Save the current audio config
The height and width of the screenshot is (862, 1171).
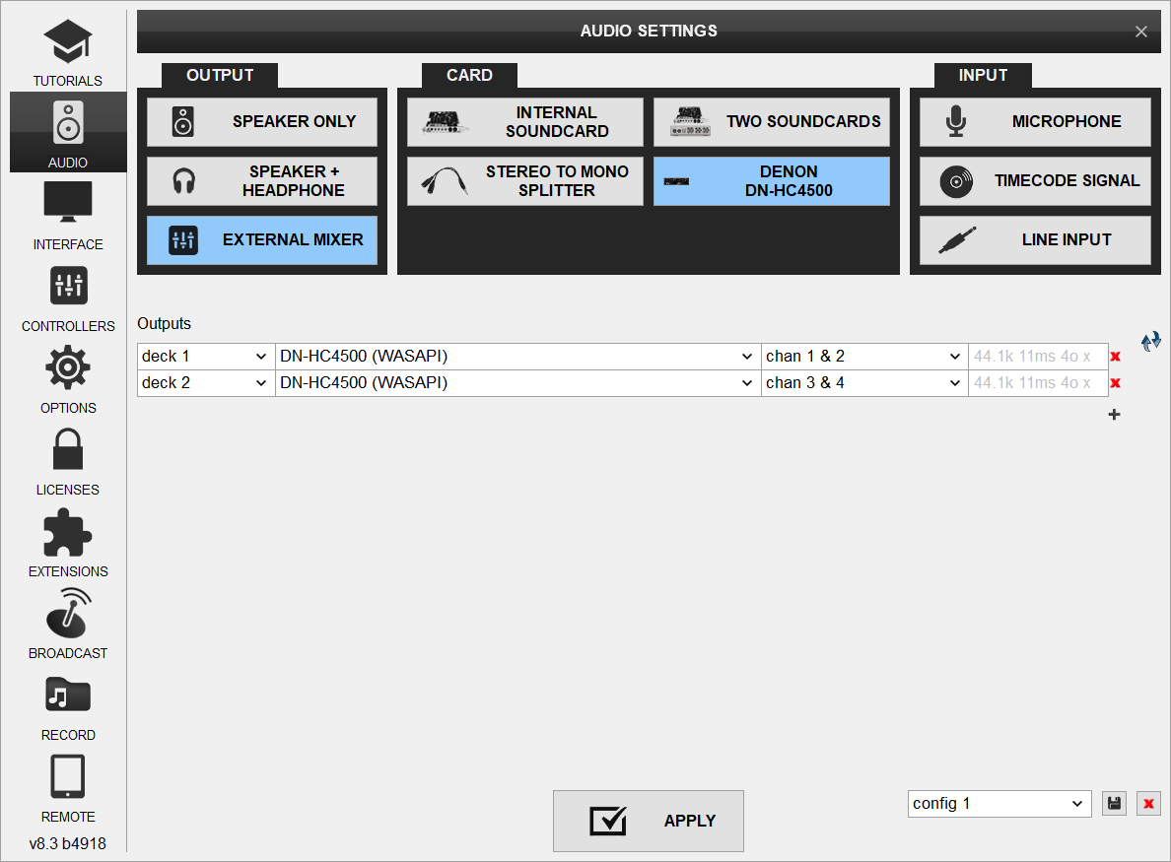(x=1114, y=804)
